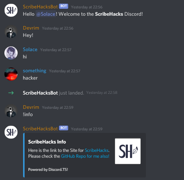Viewport: 184px width, 180px height.
Task: Open Devrim's penguin avatar beside 'Hey!'
Action: click(11, 32)
